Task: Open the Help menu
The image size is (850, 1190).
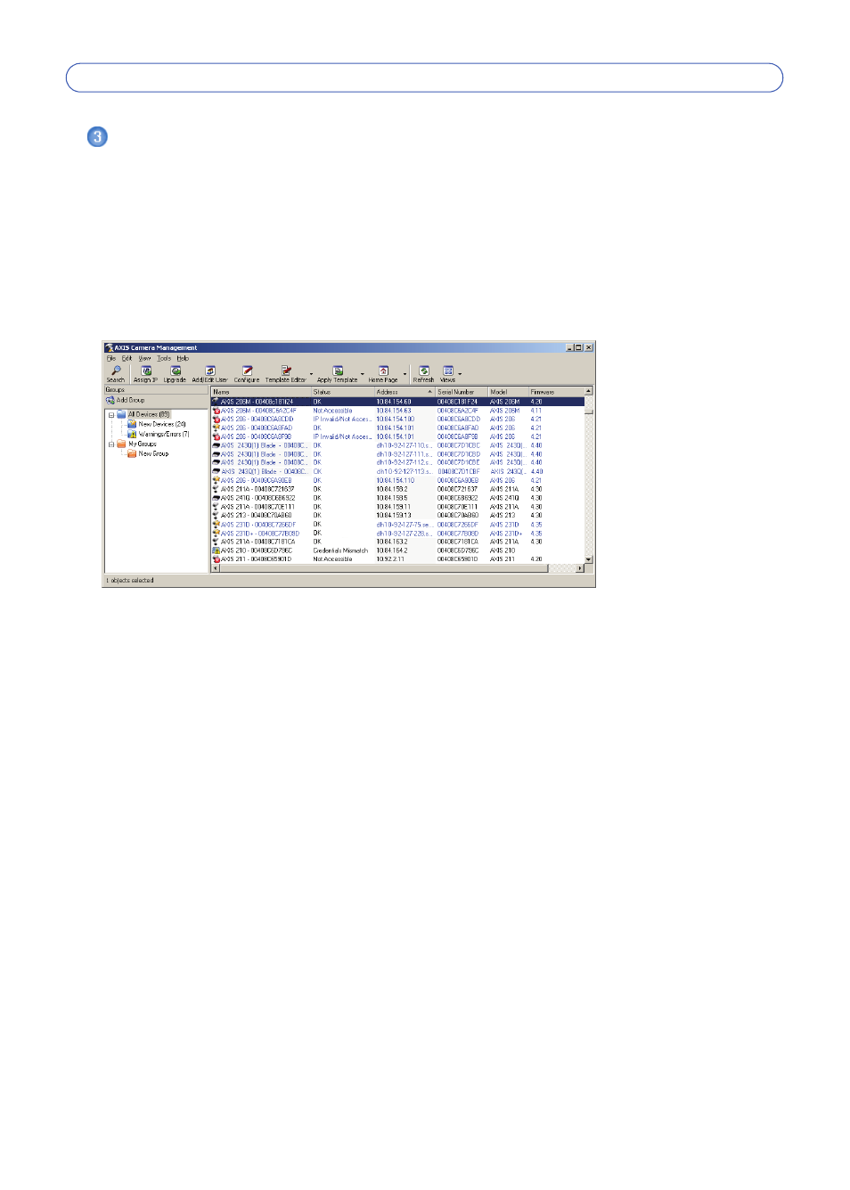Action: tap(183, 358)
